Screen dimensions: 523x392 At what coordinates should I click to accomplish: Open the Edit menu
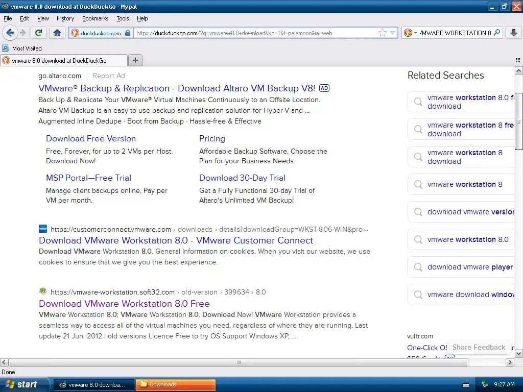pos(25,18)
